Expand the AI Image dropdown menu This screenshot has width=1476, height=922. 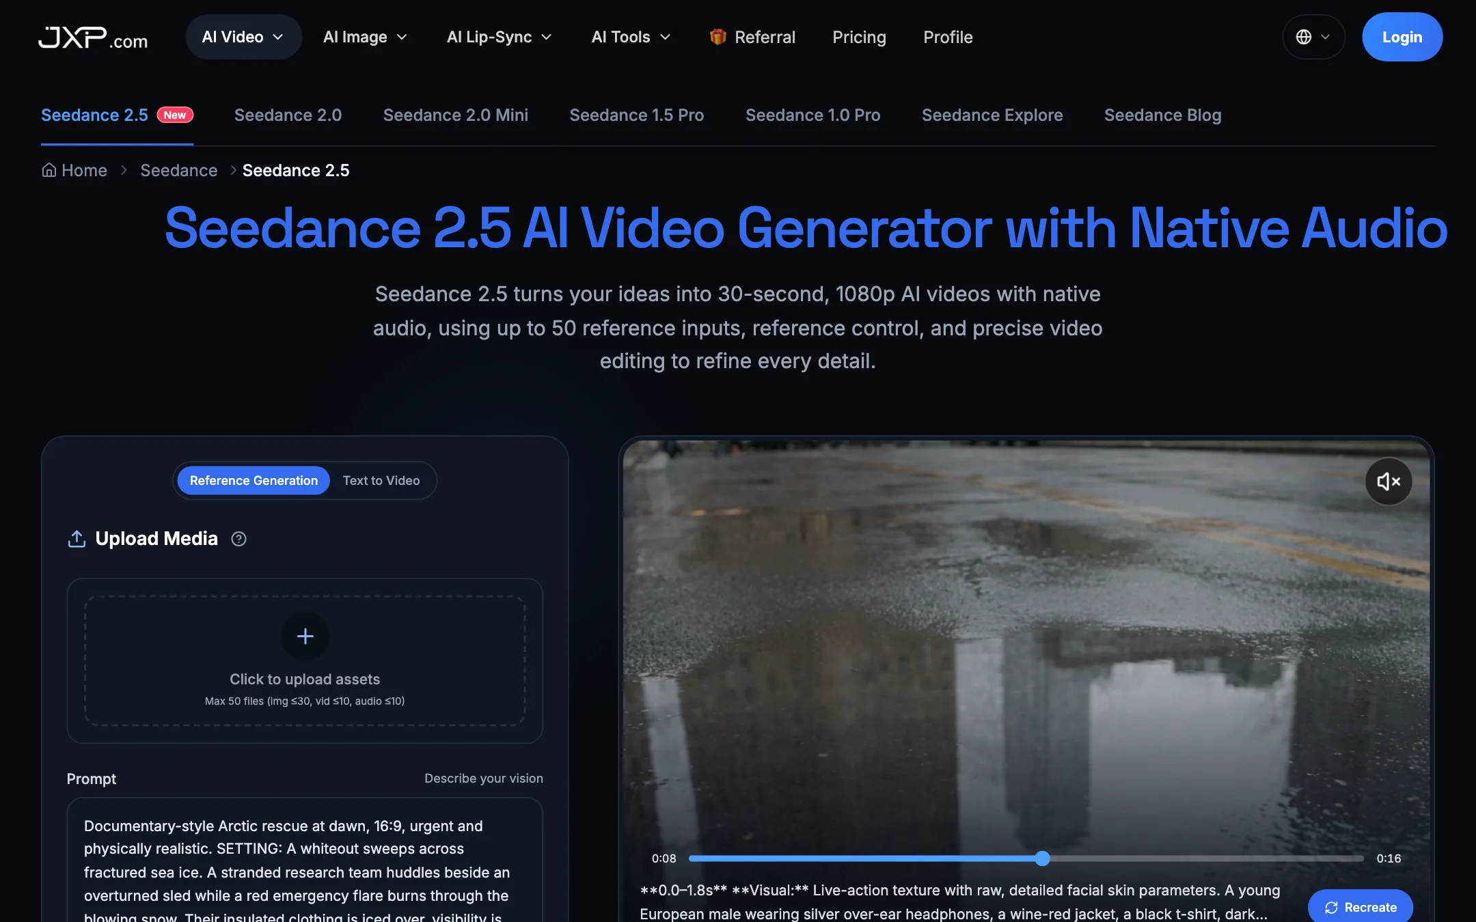pyautogui.click(x=365, y=37)
